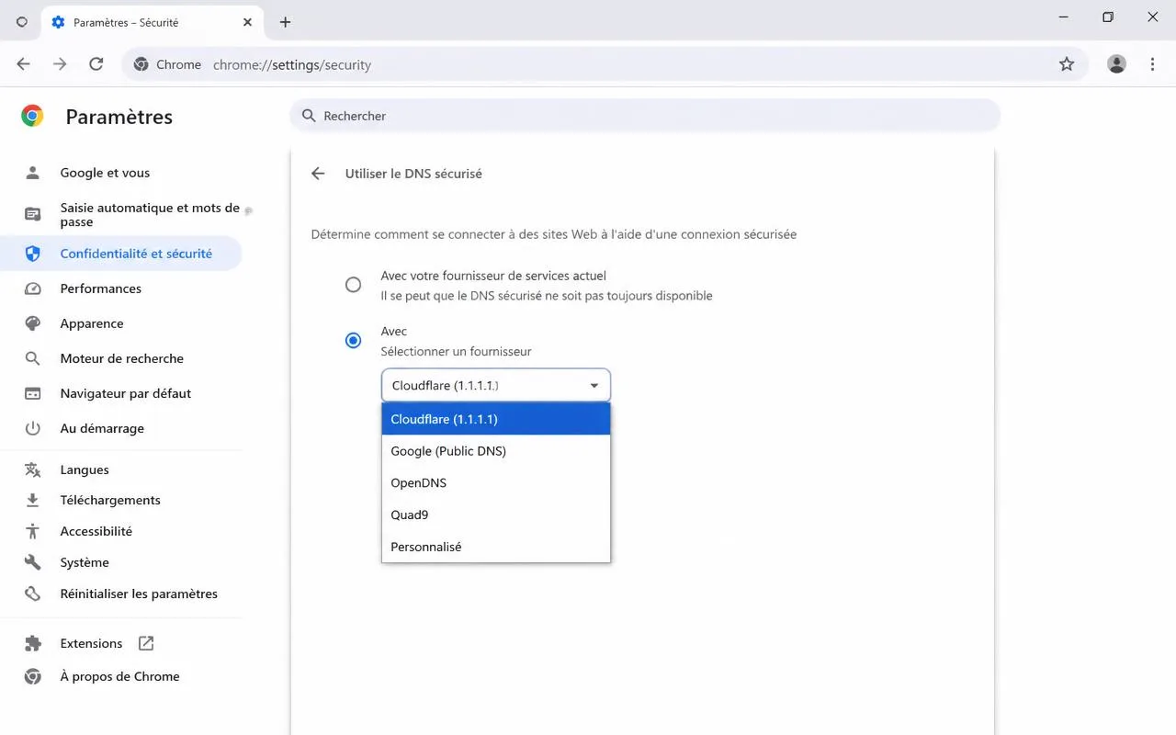Click the Saisie automatique sidebar icon
Image resolution: width=1176 pixels, height=735 pixels.
pos(33,214)
